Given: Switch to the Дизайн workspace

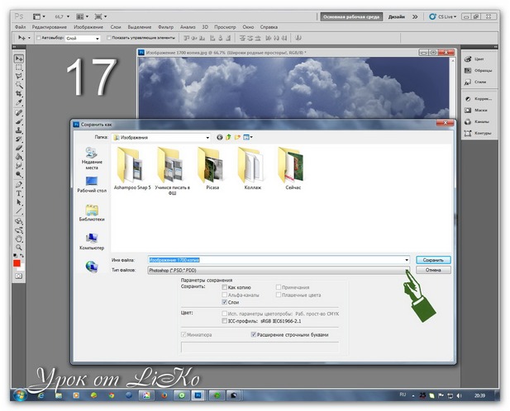Looking at the screenshot, I should pyautogui.click(x=396, y=17).
